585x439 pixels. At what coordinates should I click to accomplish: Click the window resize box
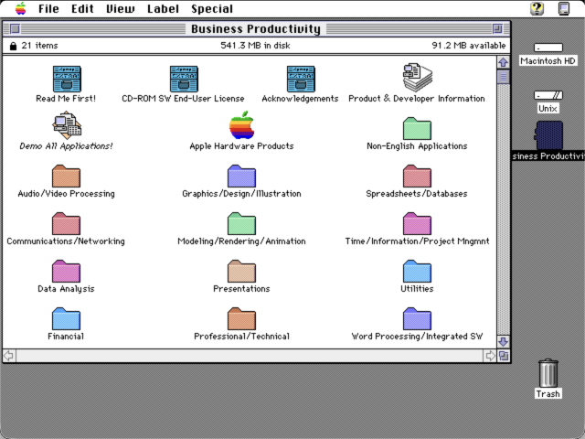tap(504, 356)
